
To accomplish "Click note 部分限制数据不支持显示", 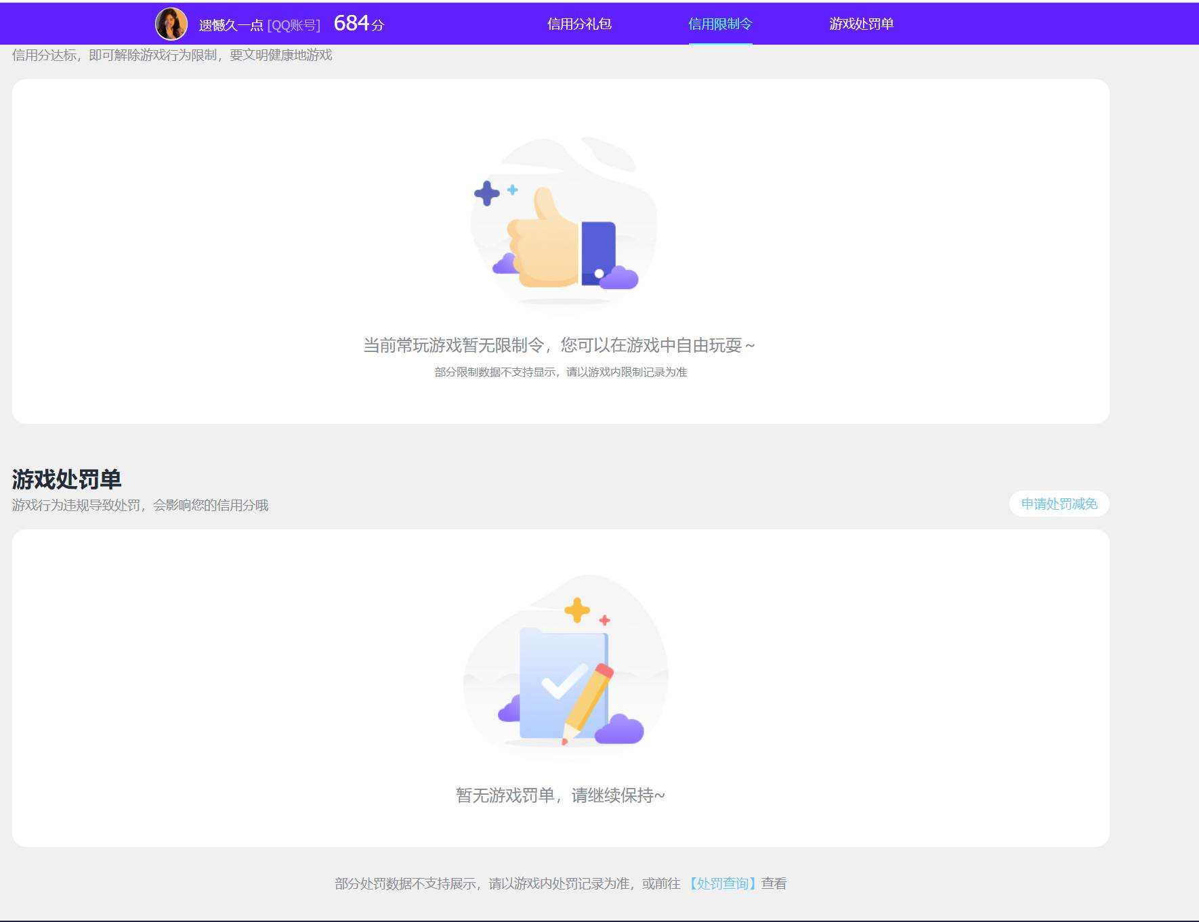I will 495,372.
